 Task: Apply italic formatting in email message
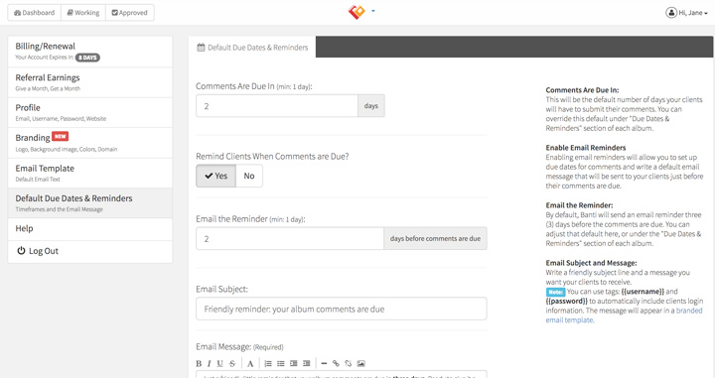click(209, 363)
